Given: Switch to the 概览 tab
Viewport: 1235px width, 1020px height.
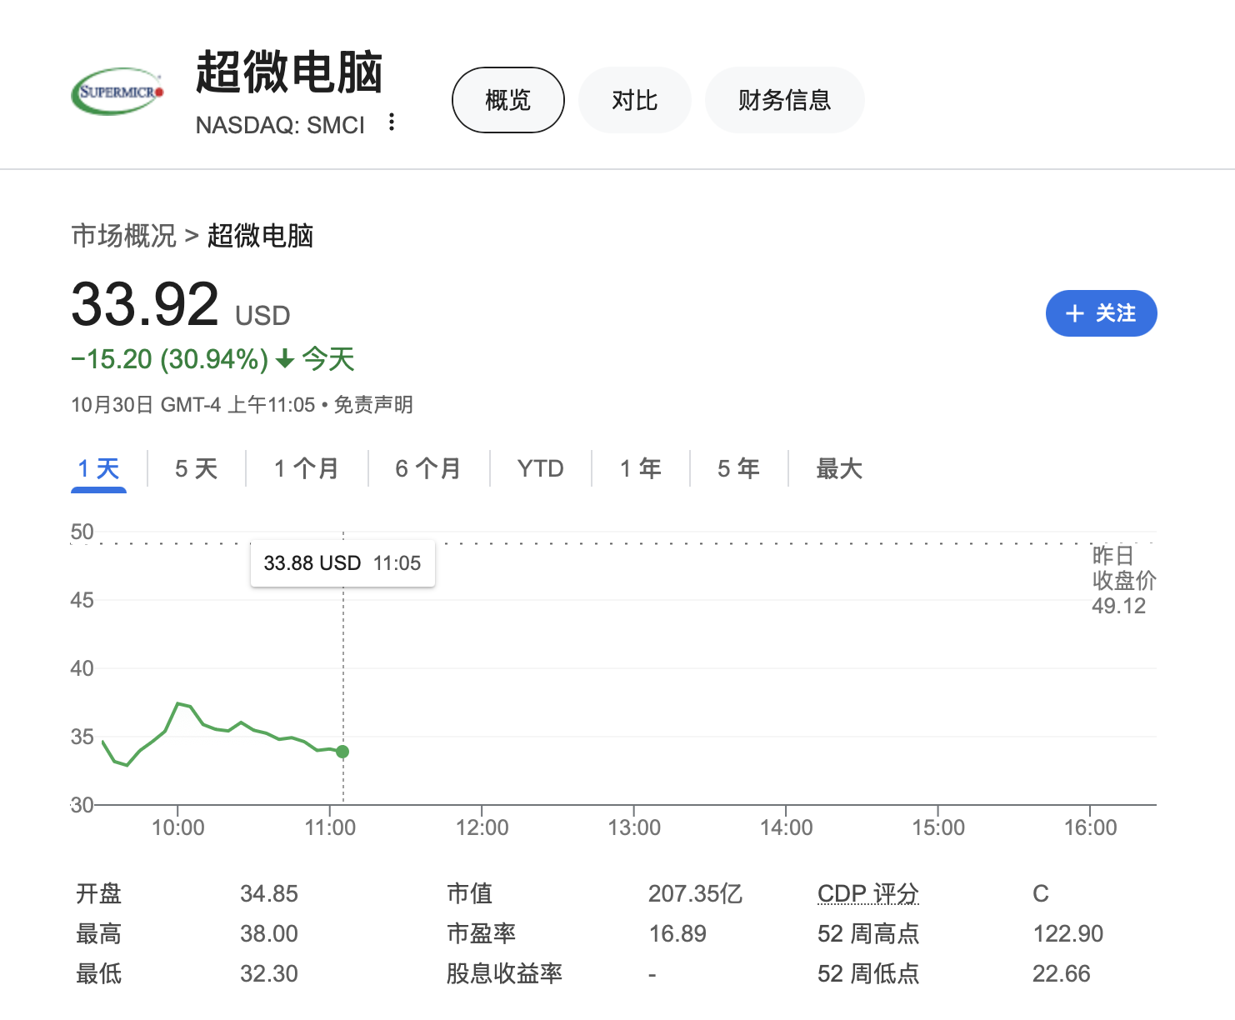Looking at the screenshot, I should (x=507, y=99).
